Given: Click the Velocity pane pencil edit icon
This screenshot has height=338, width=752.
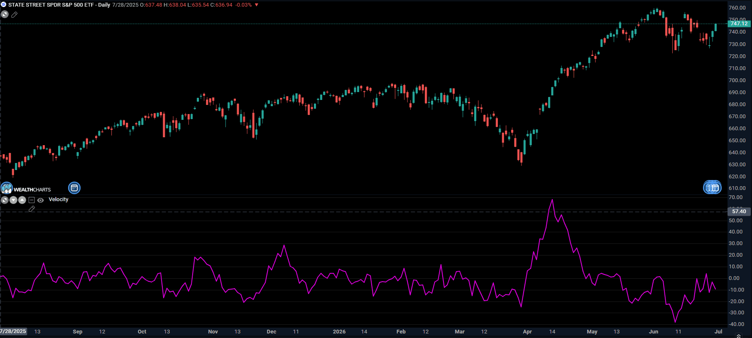Looking at the screenshot, I should click(x=32, y=209).
